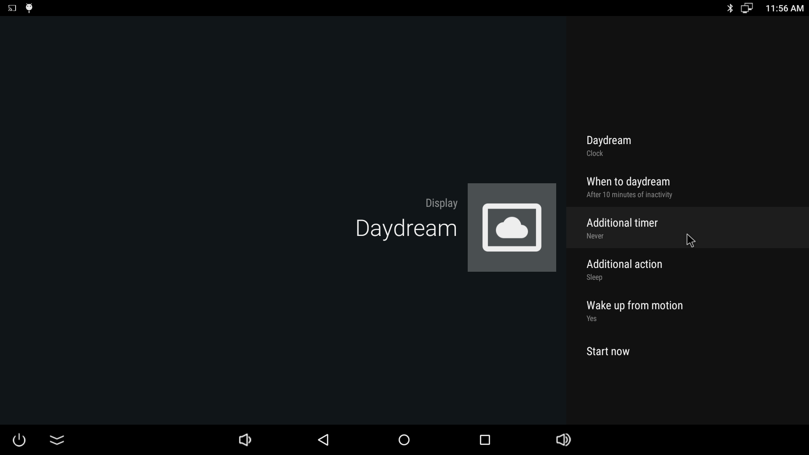The image size is (809, 455).
Task: Tap the power button in navigation bar
Action: (19, 440)
